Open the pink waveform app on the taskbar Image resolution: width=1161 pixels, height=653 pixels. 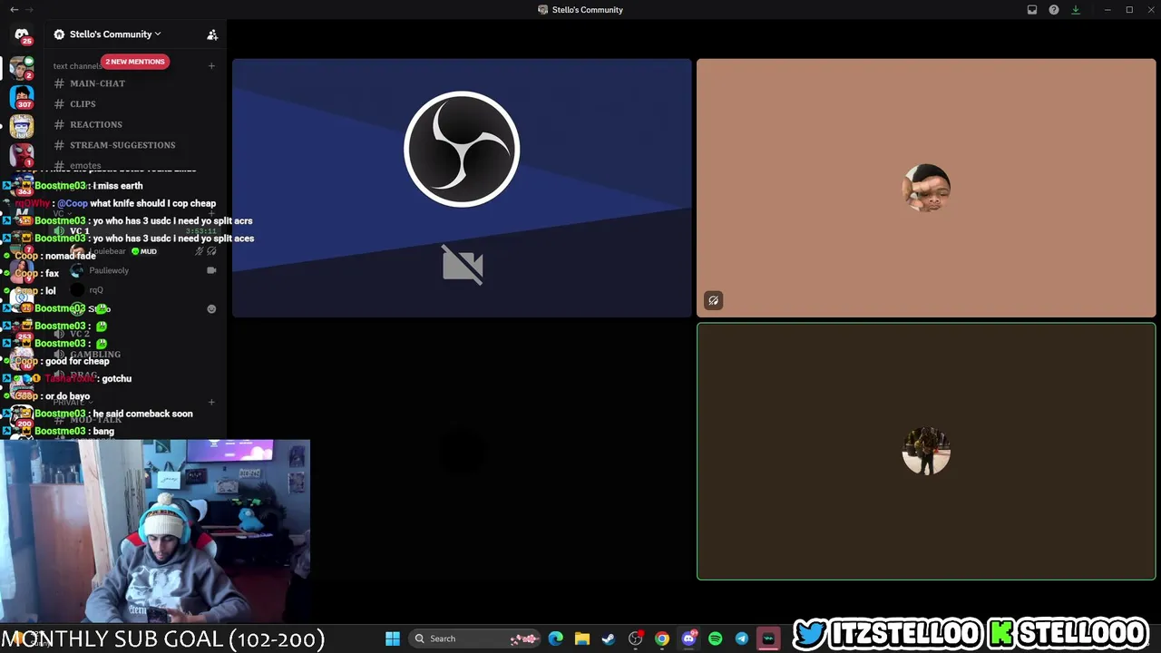(x=768, y=638)
